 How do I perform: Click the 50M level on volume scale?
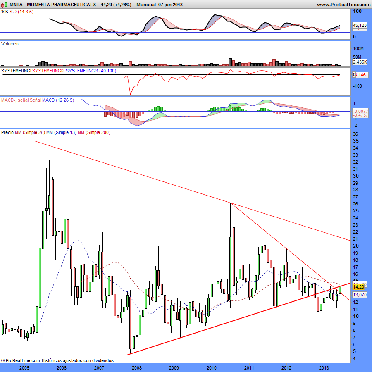point(357,57)
